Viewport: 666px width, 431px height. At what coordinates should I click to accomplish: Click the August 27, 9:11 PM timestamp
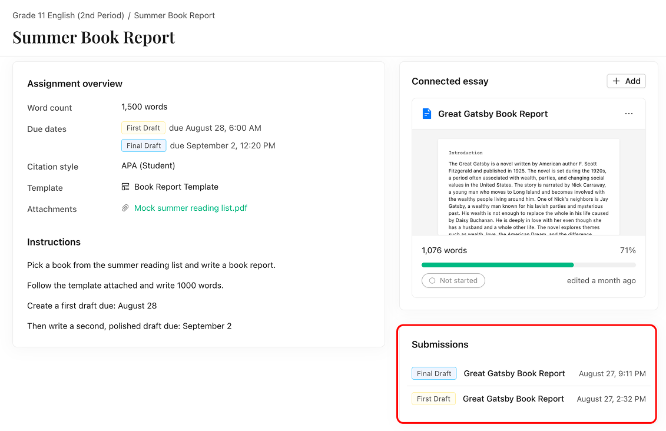coord(612,374)
